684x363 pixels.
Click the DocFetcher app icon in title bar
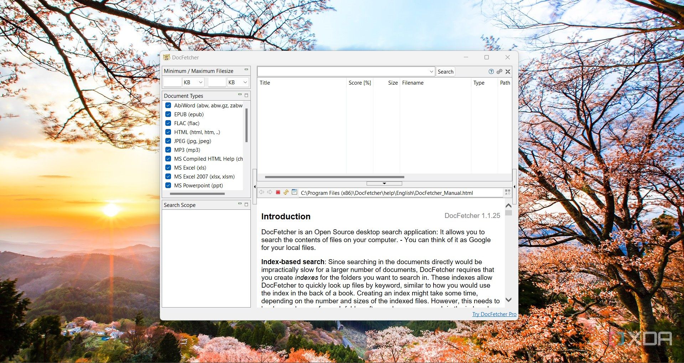pos(166,57)
